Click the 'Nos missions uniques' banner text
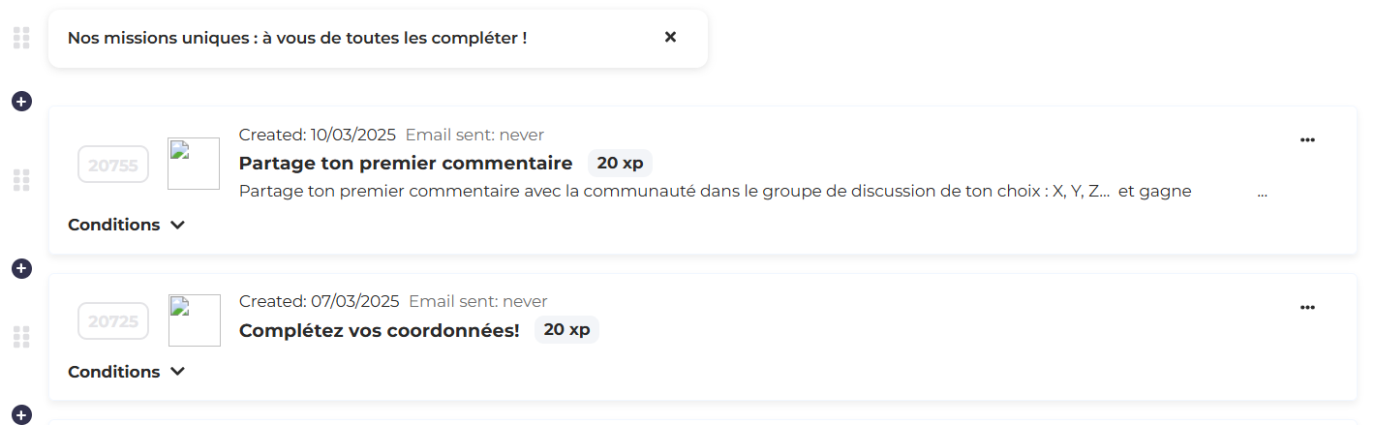The width and height of the screenshot is (1375, 425). 297,39
